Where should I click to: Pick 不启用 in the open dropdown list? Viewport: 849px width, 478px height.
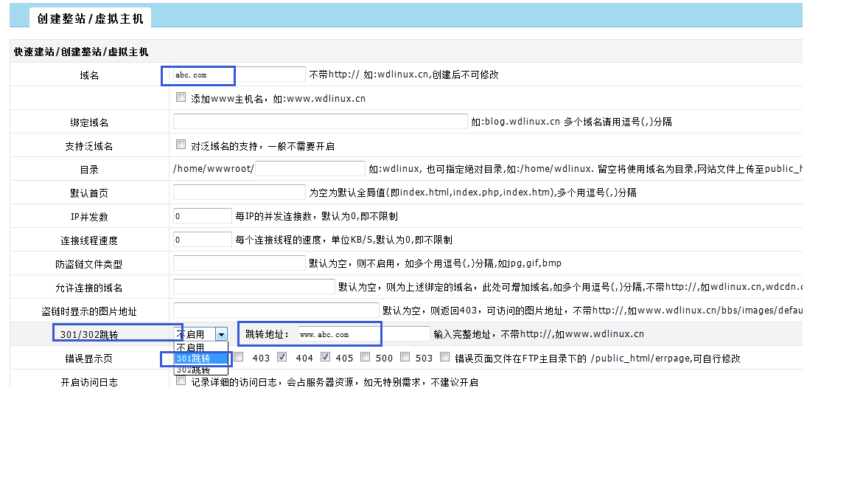[191, 347]
